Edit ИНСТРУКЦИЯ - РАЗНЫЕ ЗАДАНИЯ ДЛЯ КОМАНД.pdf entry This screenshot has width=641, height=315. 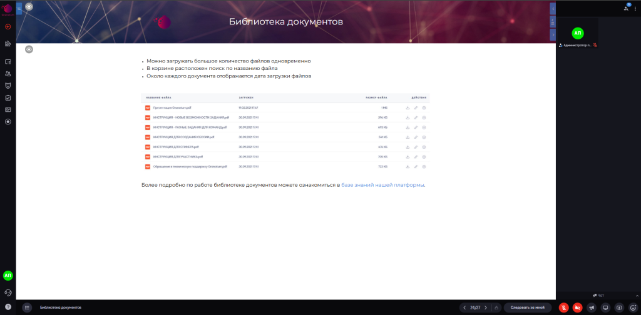416,127
